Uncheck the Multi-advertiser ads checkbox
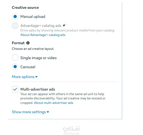The image size is (143, 135). (15, 89)
